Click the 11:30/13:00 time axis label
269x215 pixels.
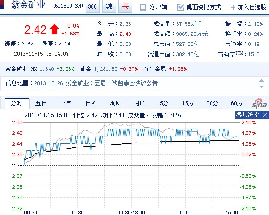pos(131,213)
